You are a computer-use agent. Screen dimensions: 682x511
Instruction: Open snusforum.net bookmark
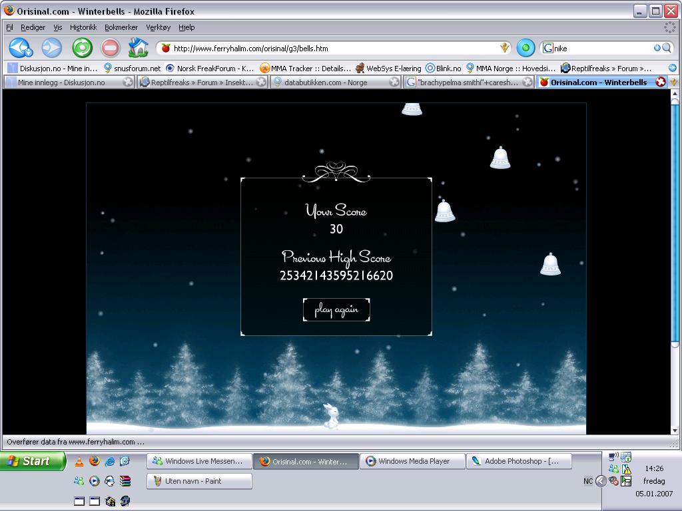click(x=133, y=69)
